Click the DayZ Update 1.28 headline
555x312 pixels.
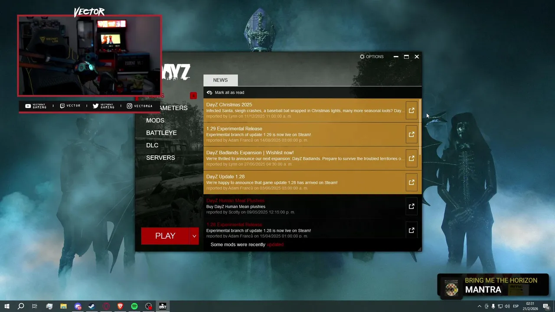(x=225, y=177)
